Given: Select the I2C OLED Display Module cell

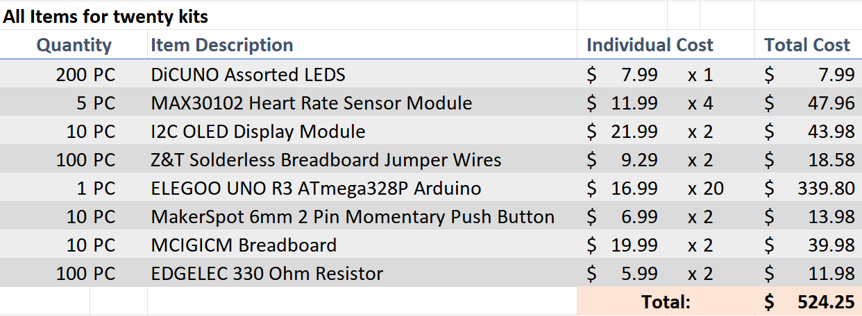Looking at the screenshot, I should [x=258, y=132].
